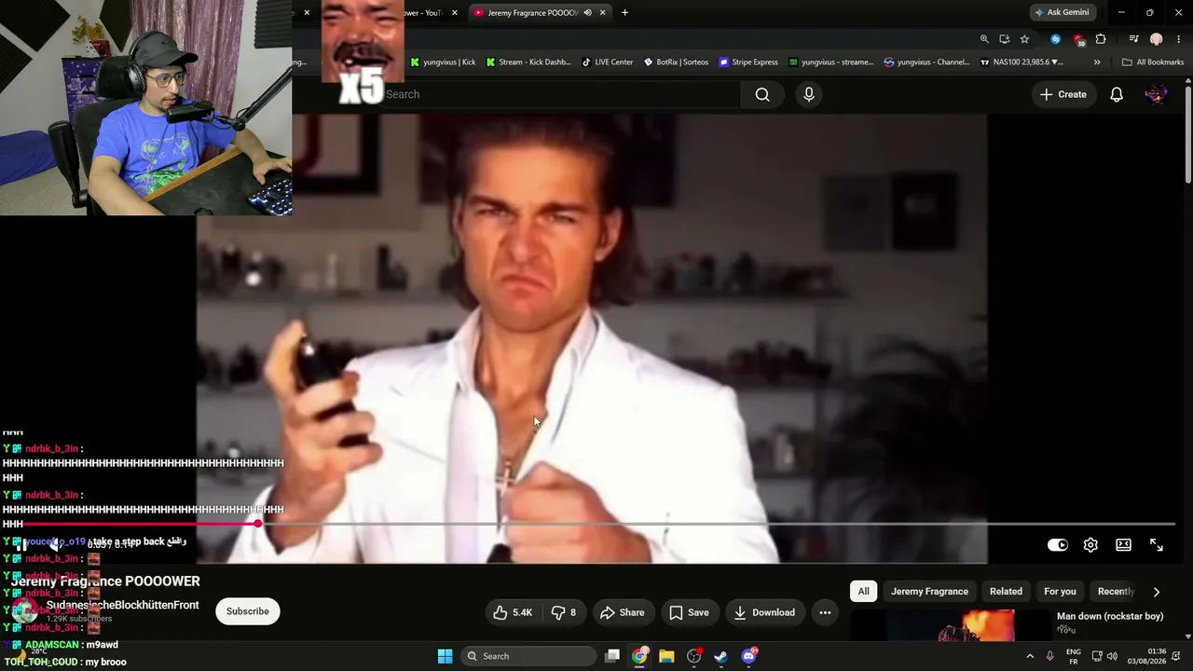This screenshot has width=1193, height=671.
Task: Bookmark this page with the star icon
Action: click(1024, 39)
